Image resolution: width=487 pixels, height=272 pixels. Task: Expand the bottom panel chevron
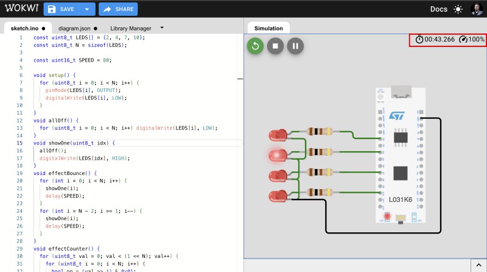coord(478,265)
